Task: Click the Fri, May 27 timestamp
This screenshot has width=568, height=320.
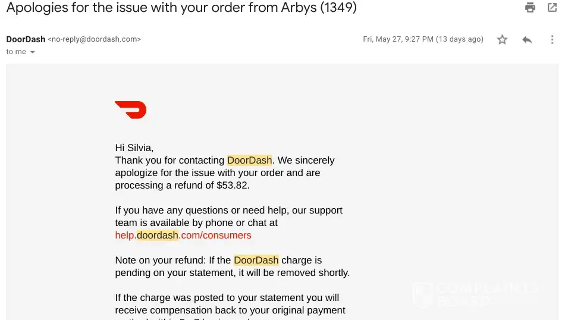Action: point(423,39)
